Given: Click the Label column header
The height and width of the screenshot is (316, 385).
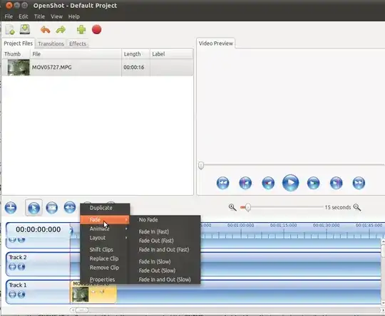Looking at the screenshot, I should (172, 54).
